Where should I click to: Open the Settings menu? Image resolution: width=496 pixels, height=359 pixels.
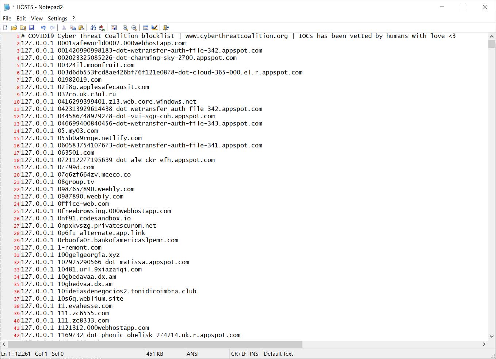click(x=57, y=19)
